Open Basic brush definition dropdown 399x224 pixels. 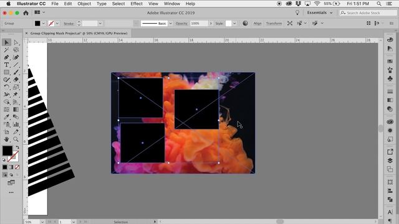[170, 24]
